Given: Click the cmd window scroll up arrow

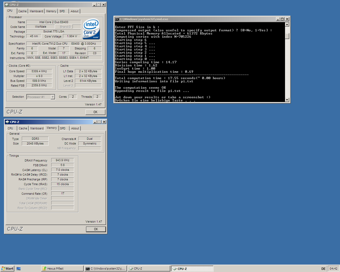Looking at the screenshot, I should 287,24.
